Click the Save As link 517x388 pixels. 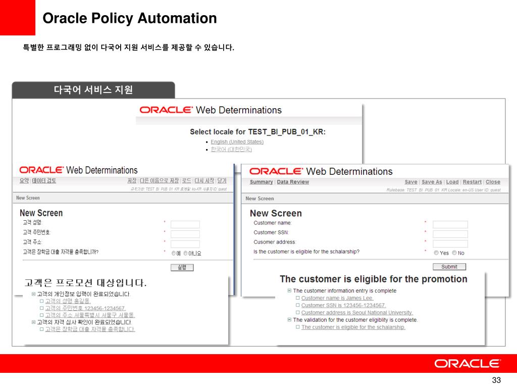432,182
